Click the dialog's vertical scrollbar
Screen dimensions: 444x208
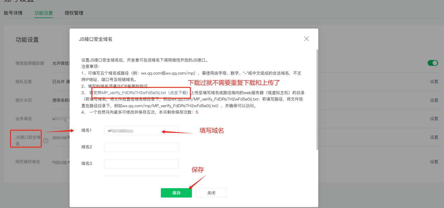click(317, 99)
